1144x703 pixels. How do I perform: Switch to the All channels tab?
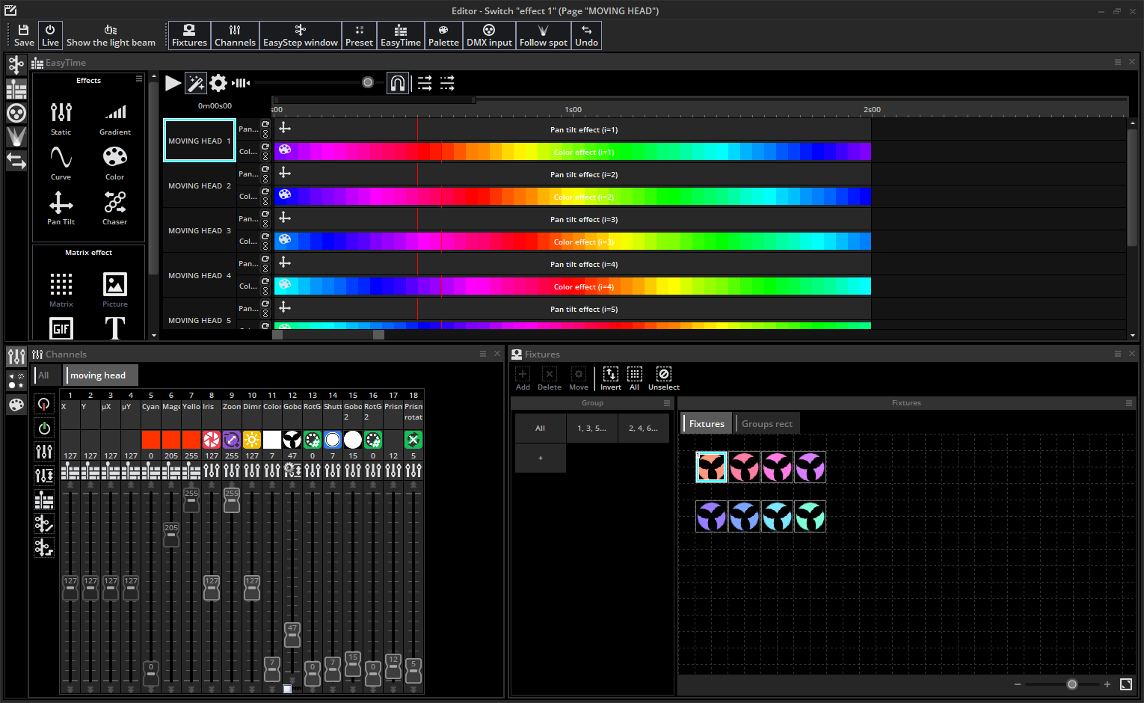pos(44,375)
